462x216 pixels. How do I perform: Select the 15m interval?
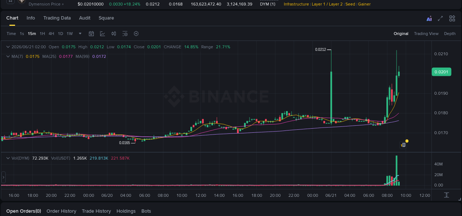(x=32, y=34)
